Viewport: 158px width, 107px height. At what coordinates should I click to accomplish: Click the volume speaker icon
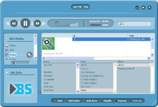(57, 23)
